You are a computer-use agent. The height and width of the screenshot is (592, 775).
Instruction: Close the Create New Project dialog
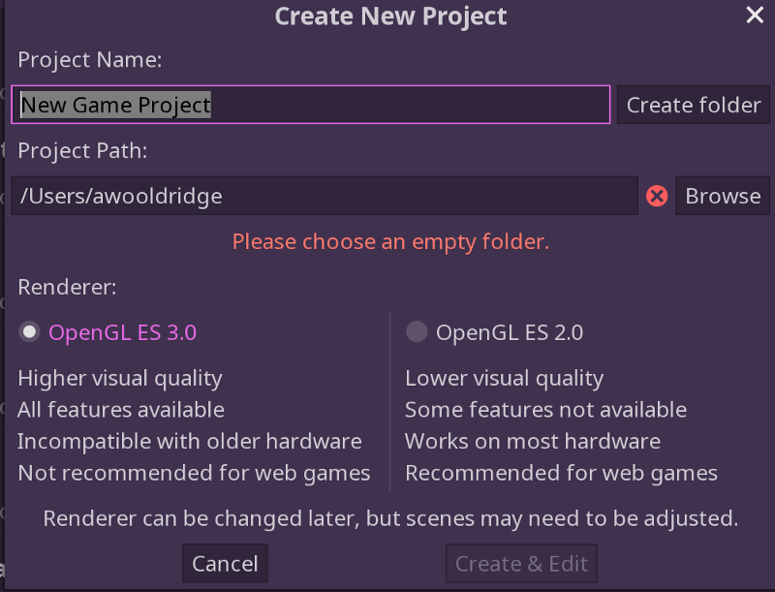point(755,15)
